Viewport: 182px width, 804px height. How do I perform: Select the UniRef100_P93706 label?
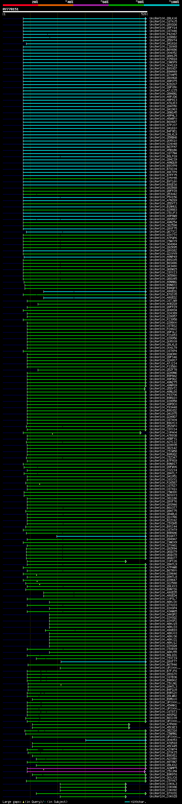(163, 395)
